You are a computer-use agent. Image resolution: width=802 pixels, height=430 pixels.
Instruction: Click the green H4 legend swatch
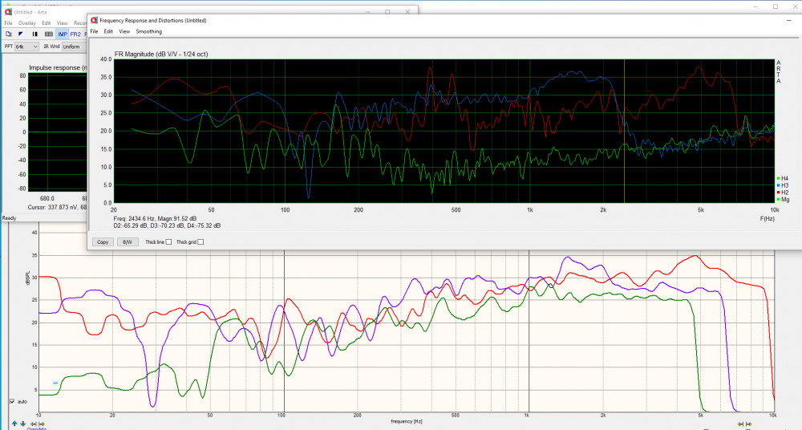pos(777,178)
